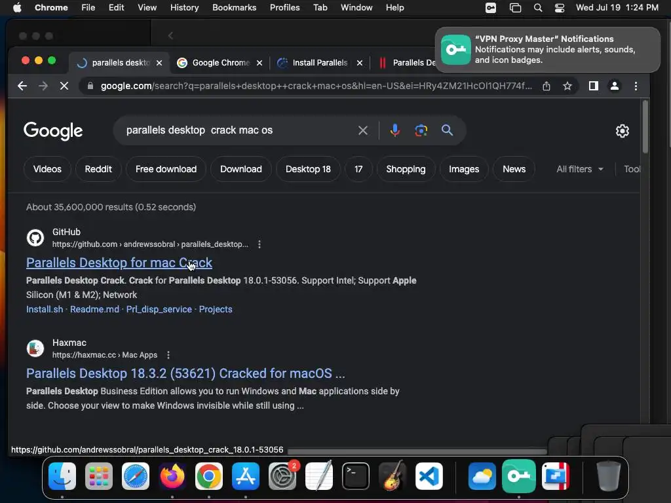This screenshot has width=671, height=503.
Task: Click the page vertical scrollbar
Action: click(x=645, y=126)
